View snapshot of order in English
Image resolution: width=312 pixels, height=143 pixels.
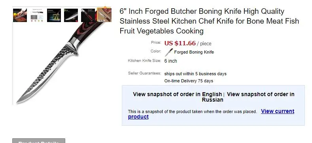coord(177,94)
